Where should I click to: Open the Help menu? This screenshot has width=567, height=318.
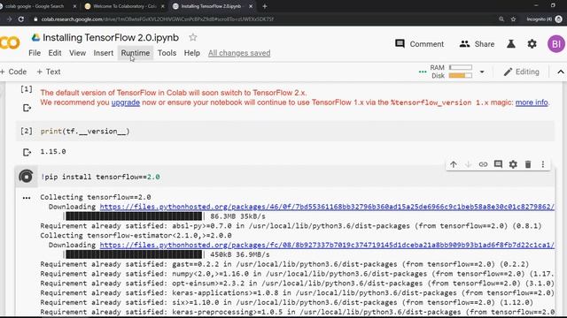(x=191, y=53)
